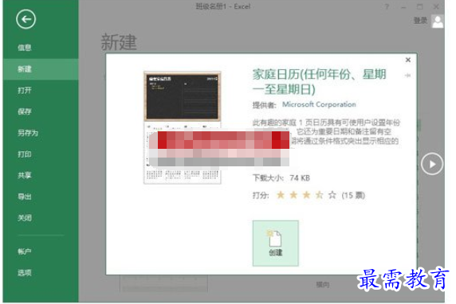
Task: Open 选项 settings
Action: click(25, 273)
